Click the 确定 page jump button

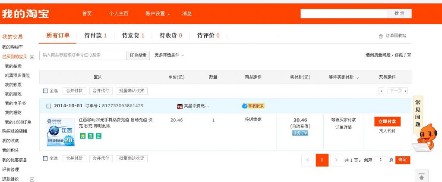[403, 160]
